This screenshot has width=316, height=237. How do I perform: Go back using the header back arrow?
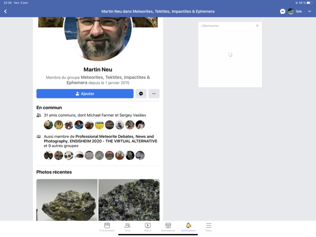[x=6, y=11]
